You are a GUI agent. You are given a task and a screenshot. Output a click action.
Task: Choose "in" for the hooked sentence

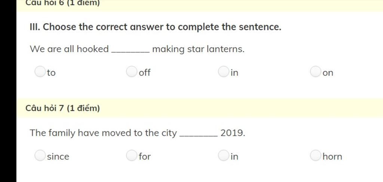tap(224, 72)
